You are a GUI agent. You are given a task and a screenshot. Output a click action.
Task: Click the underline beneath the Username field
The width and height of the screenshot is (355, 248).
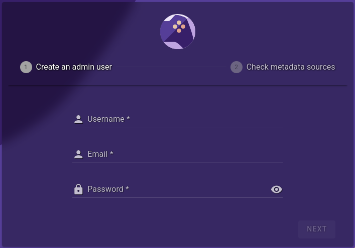tap(177, 127)
